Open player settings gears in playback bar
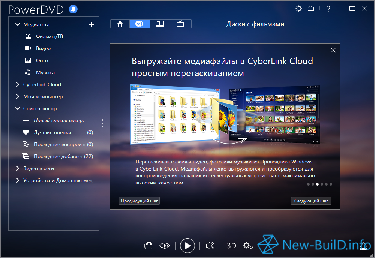The height and width of the screenshot is (258, 375). point(248,246)
